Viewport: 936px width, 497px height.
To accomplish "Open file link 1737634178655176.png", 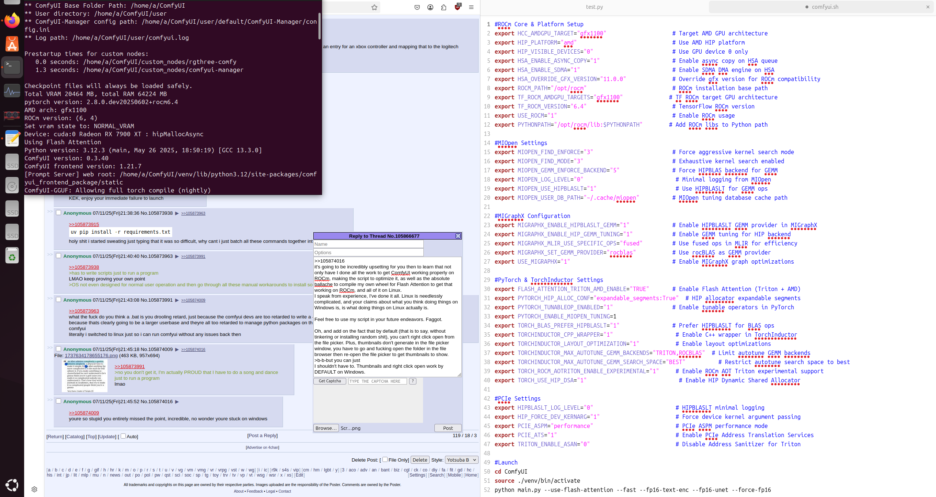I will tap(91, 356).
